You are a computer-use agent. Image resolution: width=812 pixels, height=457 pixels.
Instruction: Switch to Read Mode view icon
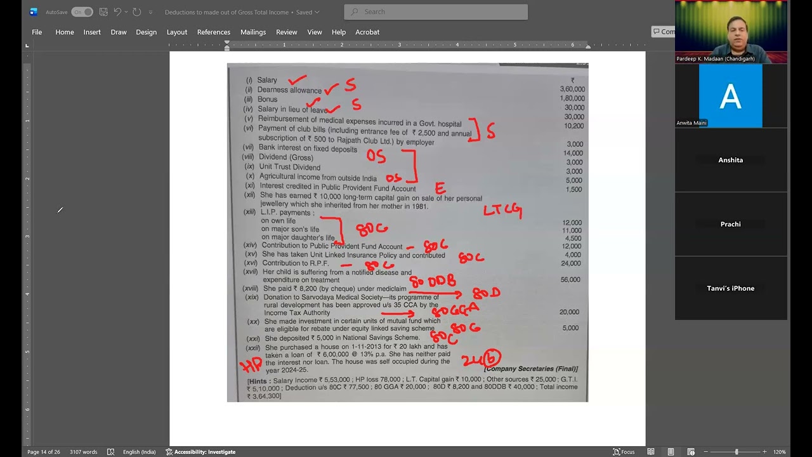pos(651,452)
